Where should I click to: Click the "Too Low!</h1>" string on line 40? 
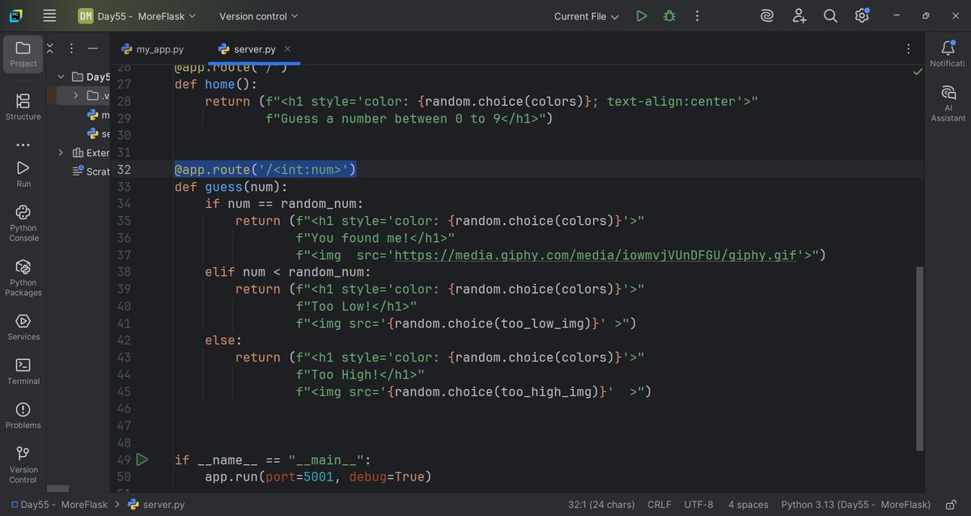click(356, 307)
